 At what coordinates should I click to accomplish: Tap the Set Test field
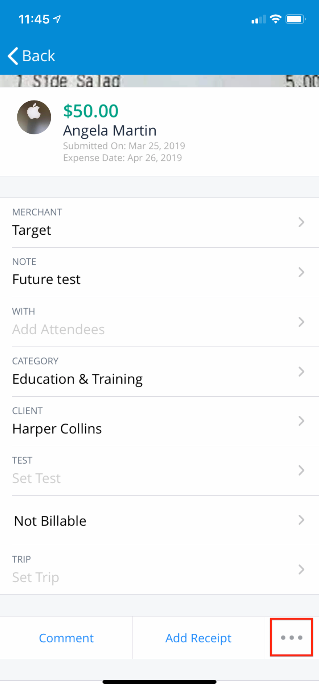pos(37,478)
